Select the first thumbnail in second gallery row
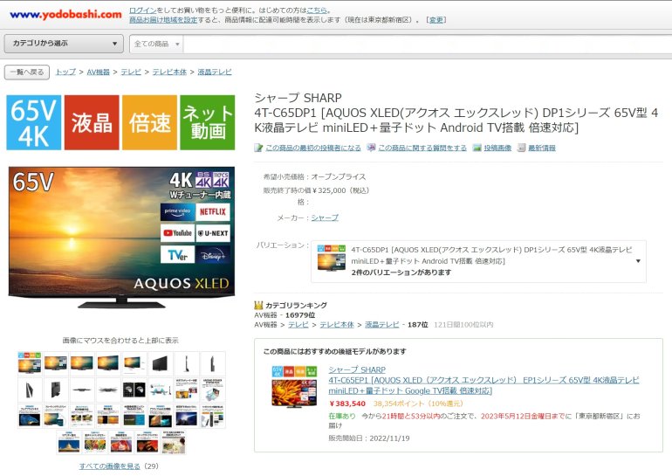This screenshot has height=476, width=672. [30, 390]
